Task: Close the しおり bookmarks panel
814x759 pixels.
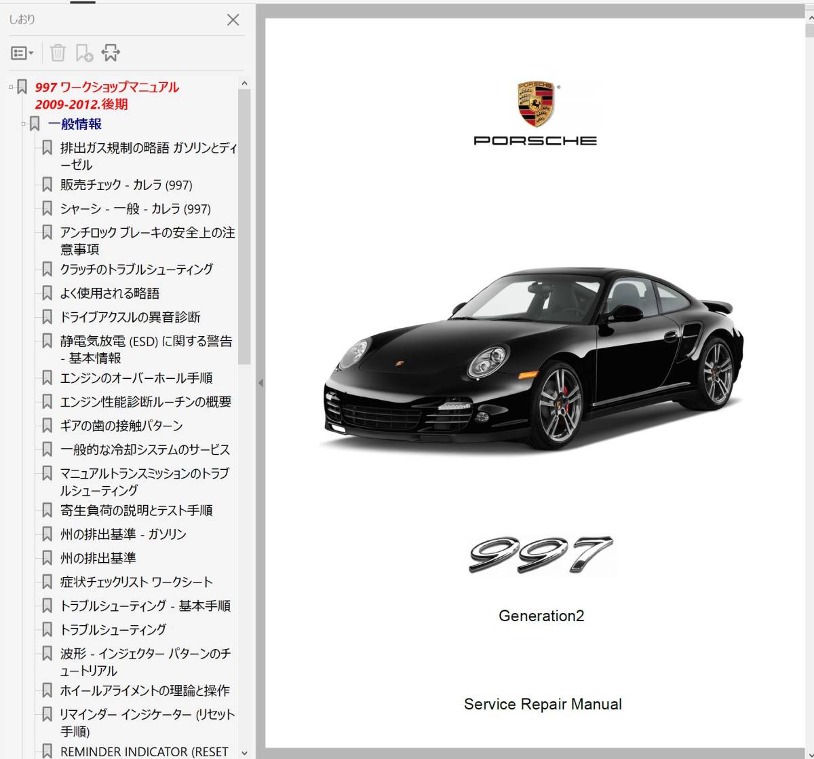Action: pyautogui.click(x=233, y=20)
